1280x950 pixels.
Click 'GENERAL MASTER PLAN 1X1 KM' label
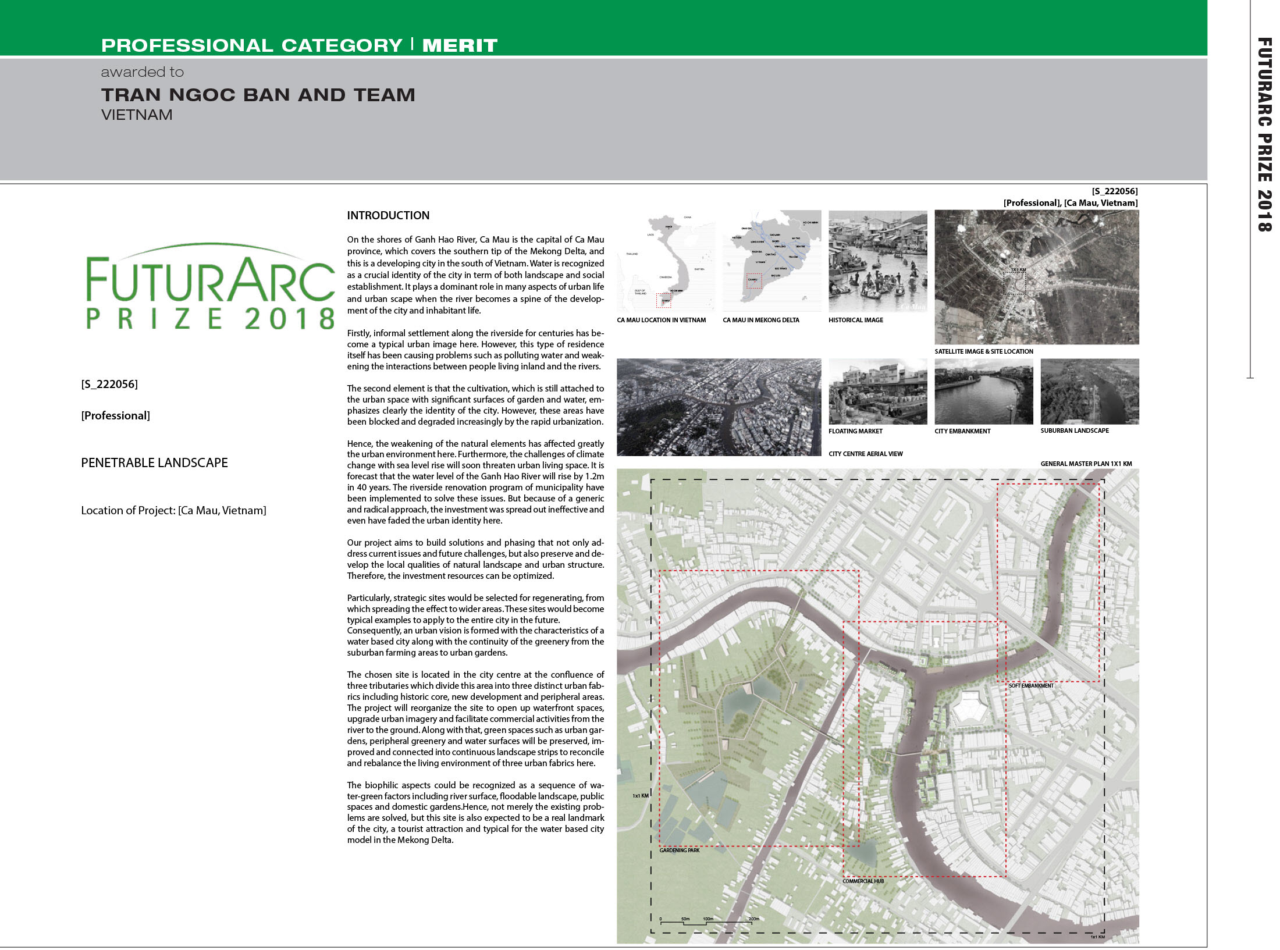point(1086,464)
